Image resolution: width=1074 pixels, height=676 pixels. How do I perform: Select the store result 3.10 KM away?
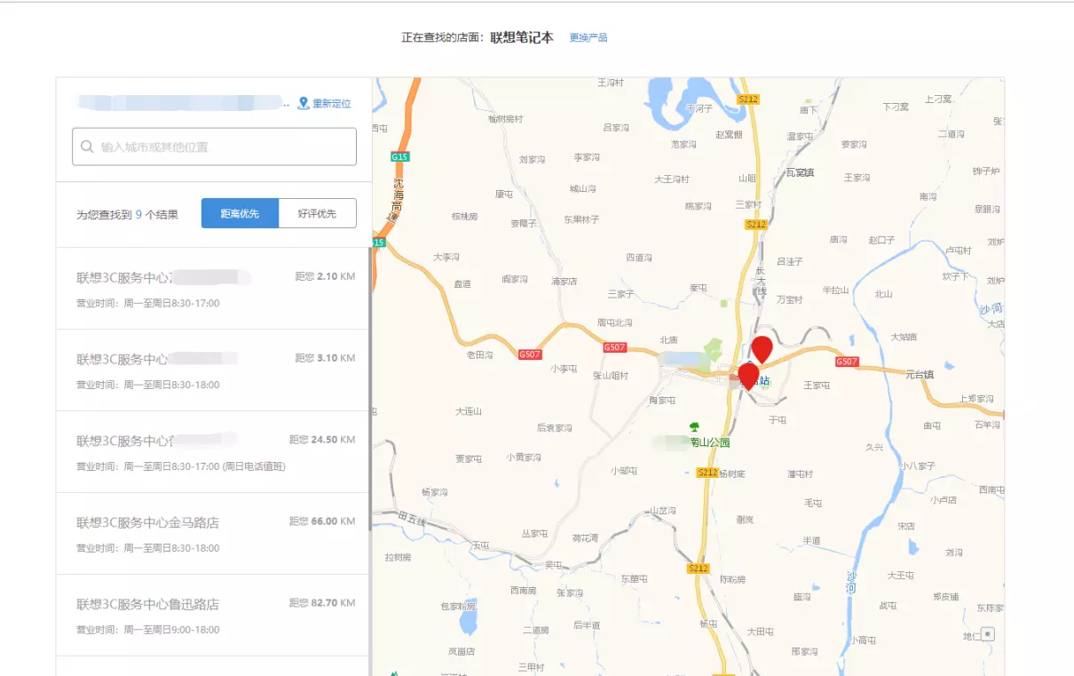coord(213,370)
